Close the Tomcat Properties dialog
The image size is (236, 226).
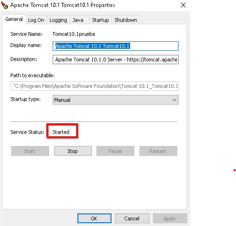pyautogui.click(x=183, y=5)
